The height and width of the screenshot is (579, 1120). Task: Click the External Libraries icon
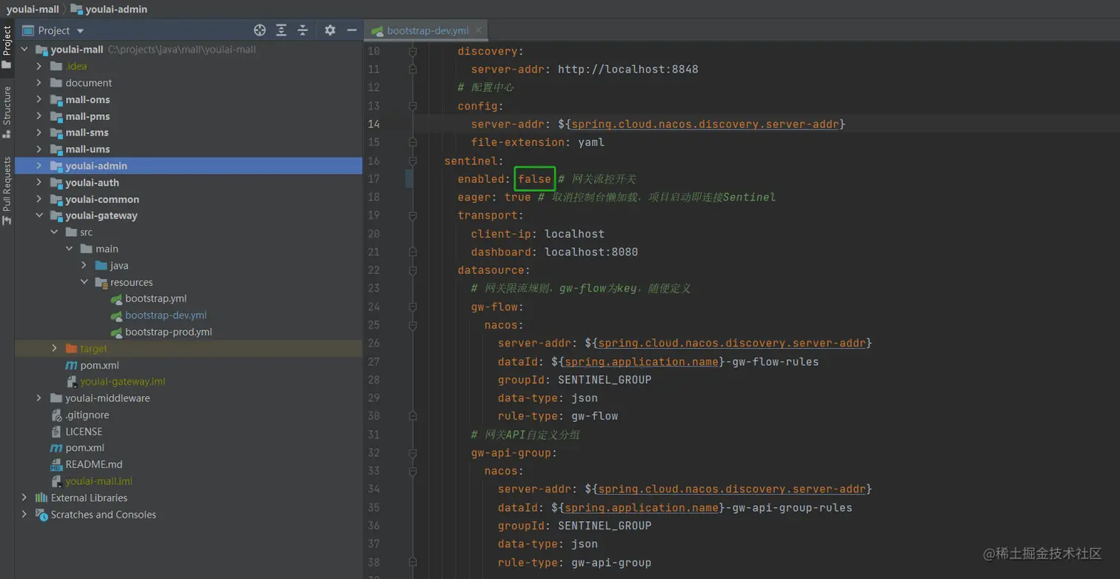[x=41, y=498]
